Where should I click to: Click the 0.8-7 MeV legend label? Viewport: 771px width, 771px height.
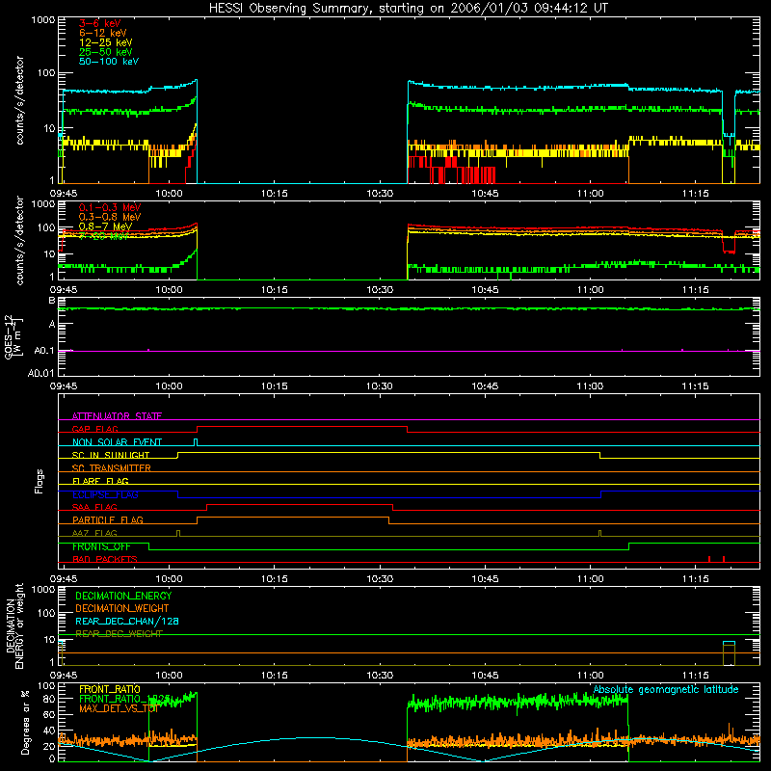click(x=105, y=226)
